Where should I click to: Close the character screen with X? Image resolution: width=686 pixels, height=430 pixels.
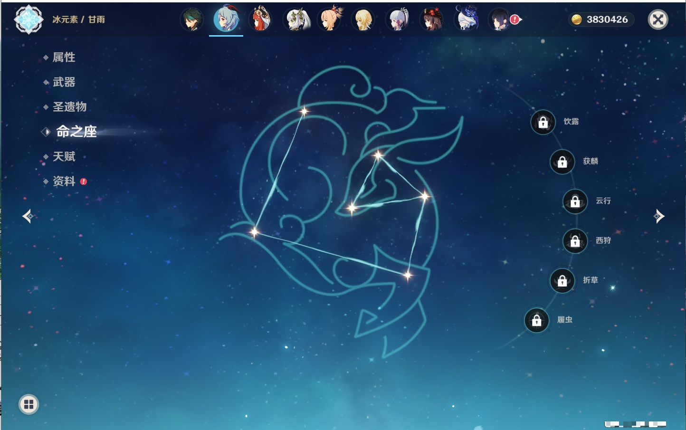[658, 19]
